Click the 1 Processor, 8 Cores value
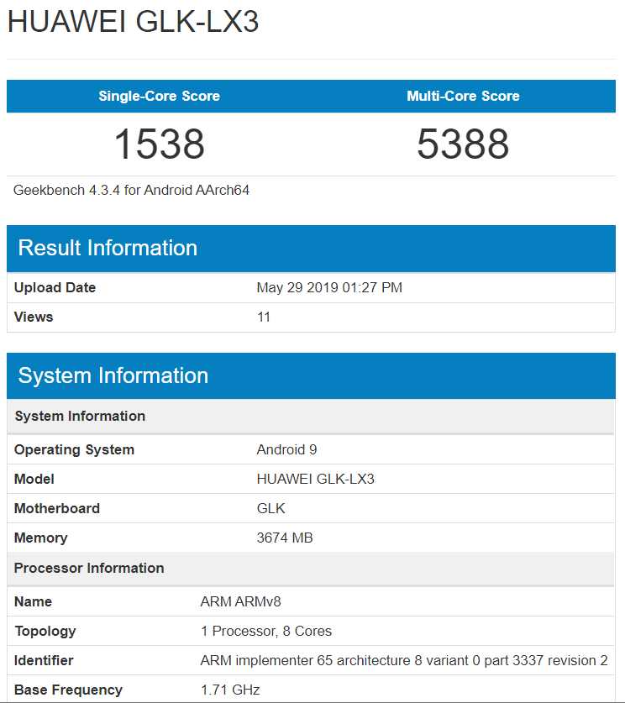 pos(266,632)
